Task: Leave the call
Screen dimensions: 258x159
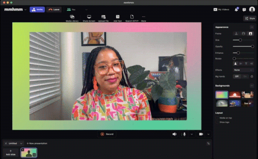Action: 54,10
